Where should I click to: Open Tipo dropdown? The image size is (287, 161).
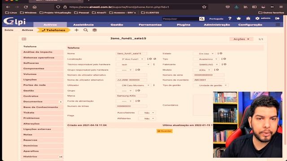(x=206, y=59)
